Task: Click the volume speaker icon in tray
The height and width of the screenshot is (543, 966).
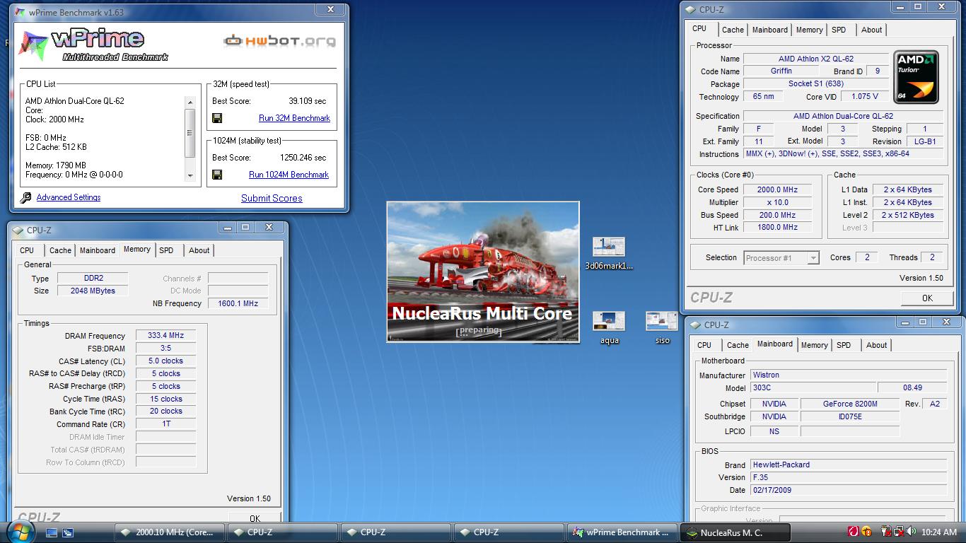Action: coord(913,532)
